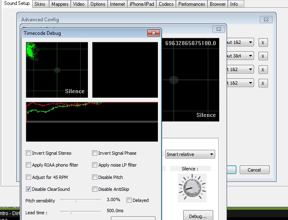Enable the Delayed checkbox
The width and height of the screenshot is (288, 220).
click(x=129, y=200)
